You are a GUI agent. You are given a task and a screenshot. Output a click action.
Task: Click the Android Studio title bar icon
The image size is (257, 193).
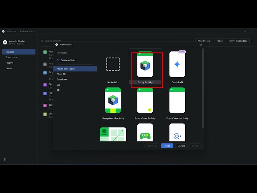(x=3, y=31)
